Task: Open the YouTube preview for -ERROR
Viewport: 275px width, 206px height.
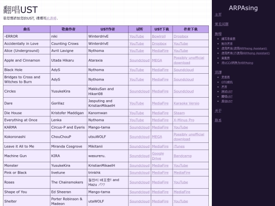Action: [136, 37]
